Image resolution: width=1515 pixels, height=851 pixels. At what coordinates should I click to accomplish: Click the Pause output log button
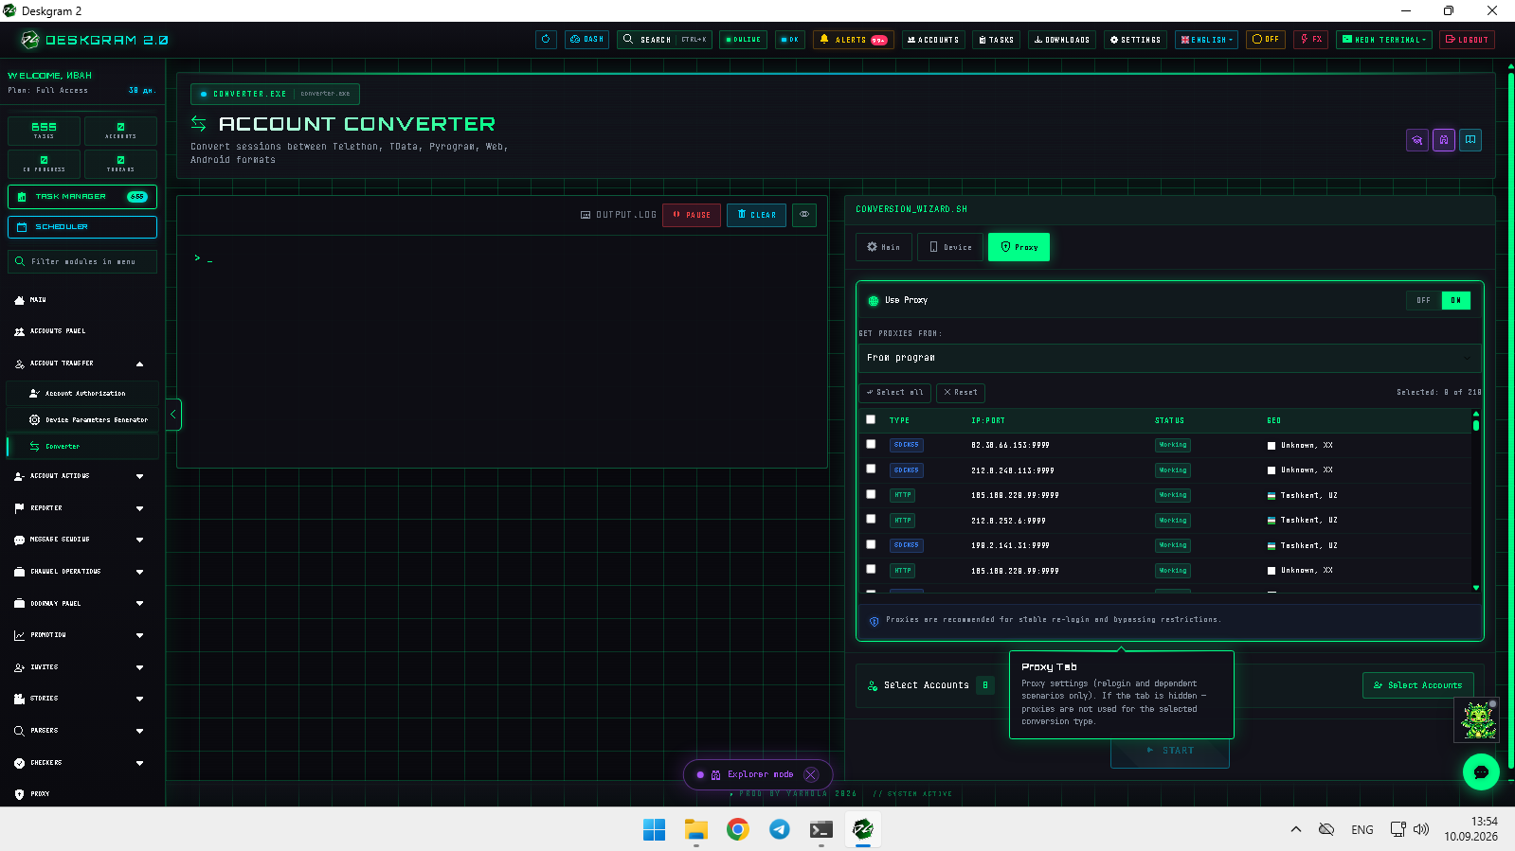pyautogui.click(x=692, y=215)
